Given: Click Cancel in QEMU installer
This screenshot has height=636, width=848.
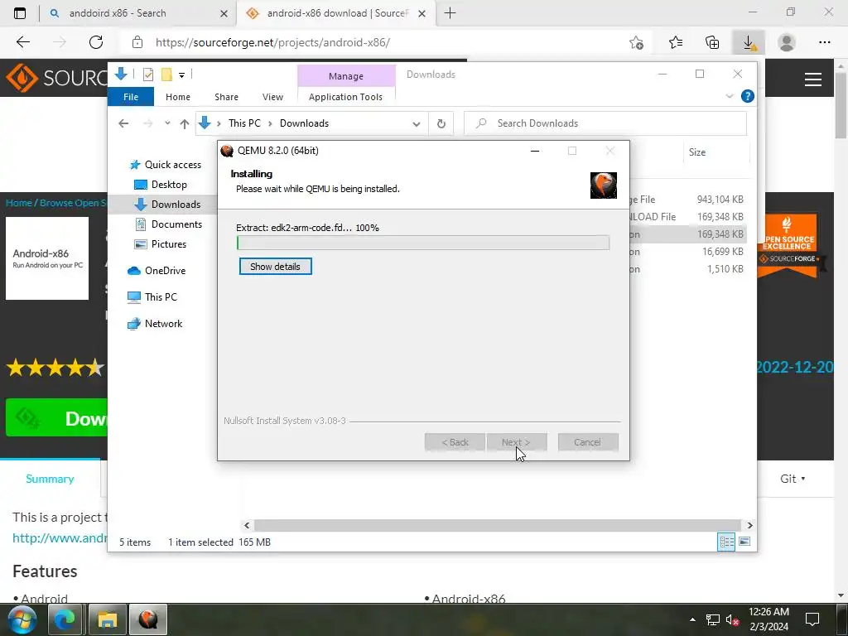Looking at the screenshot, I should (588, 442).
